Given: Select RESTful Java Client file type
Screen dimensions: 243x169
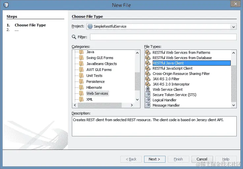Looking at the screenshot, I should [192, 63].
